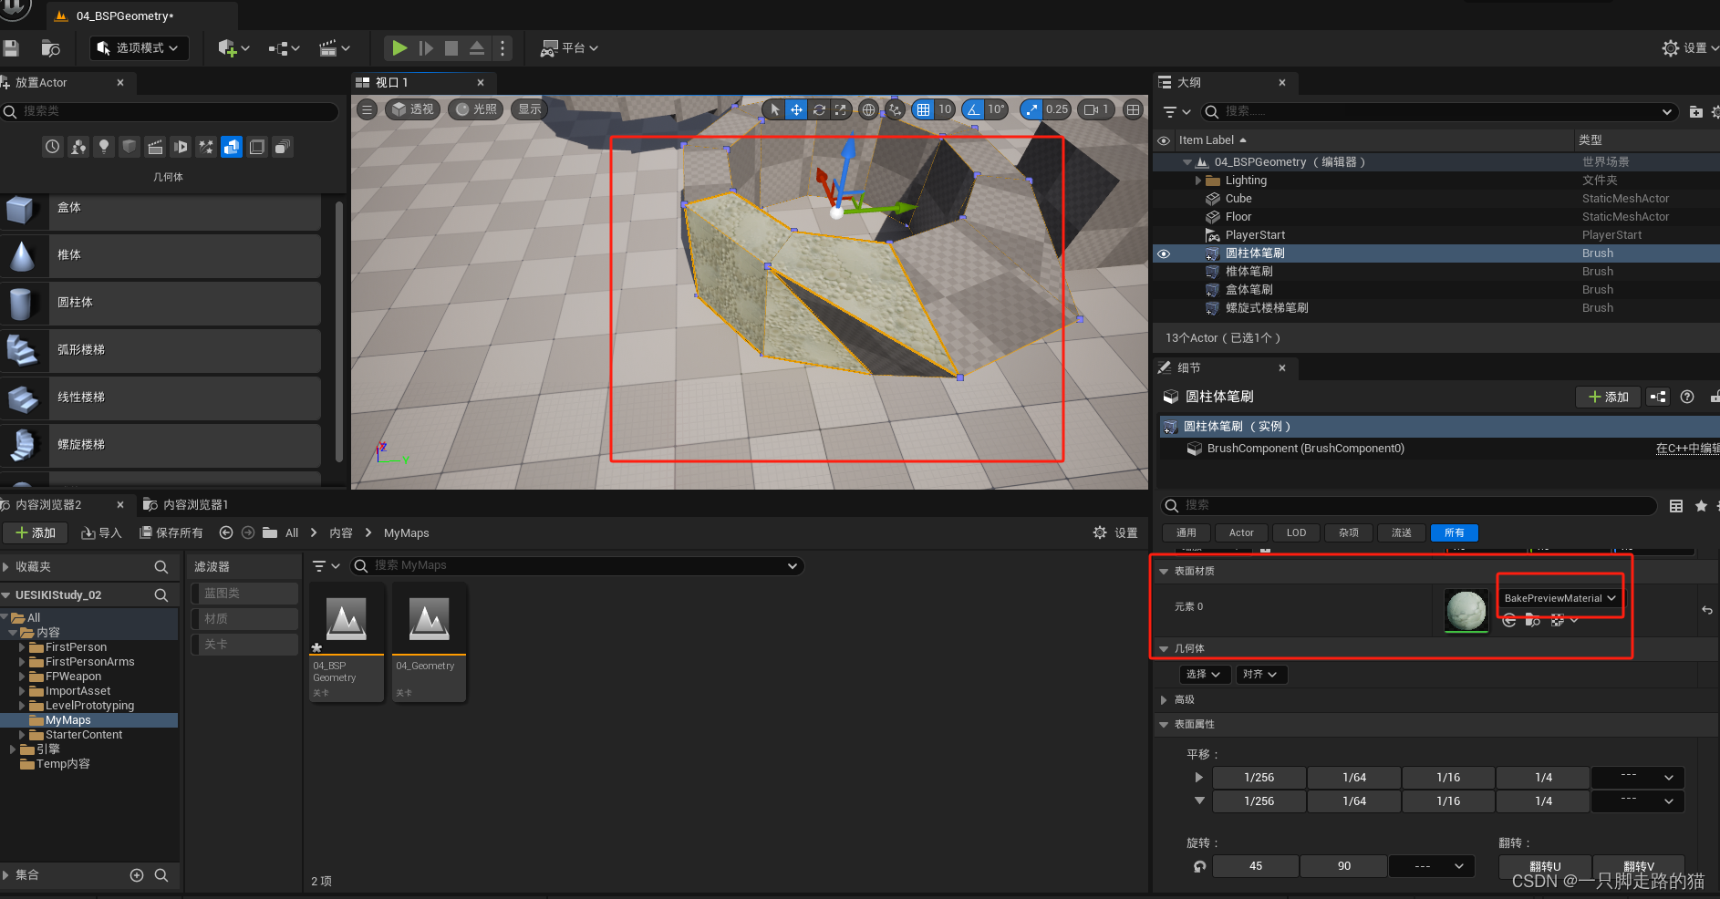Activate the Rotate tool in the viewport
The image size is (1720, 899).
tap(819, 109)
